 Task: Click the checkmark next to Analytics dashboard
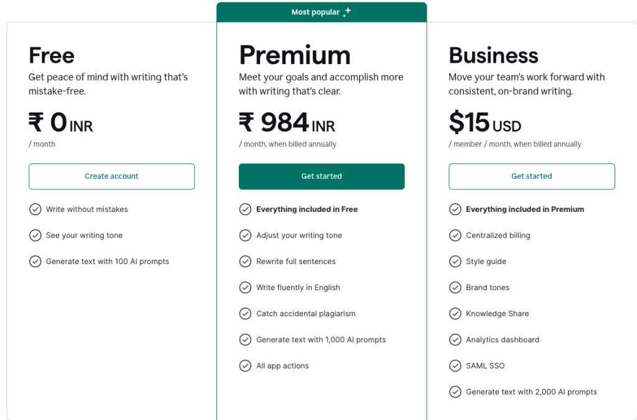[455, 340]
